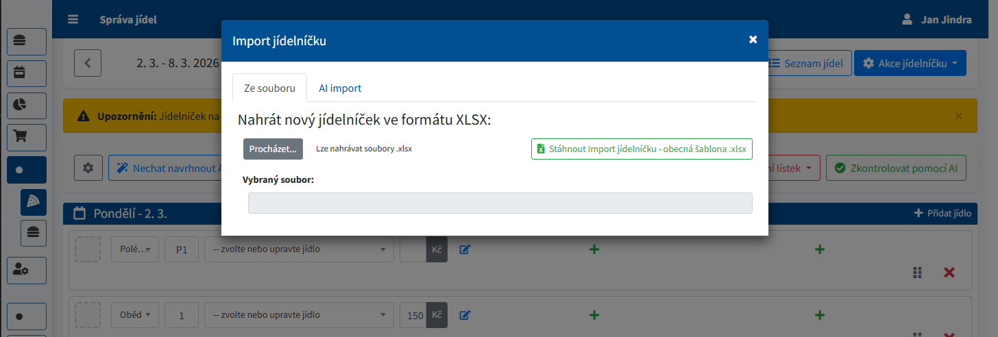The width and height of the screenshot is (998, 337).
Task: Toggle the hamburger menu beside Správa jídel
Action: click(73, 19)
